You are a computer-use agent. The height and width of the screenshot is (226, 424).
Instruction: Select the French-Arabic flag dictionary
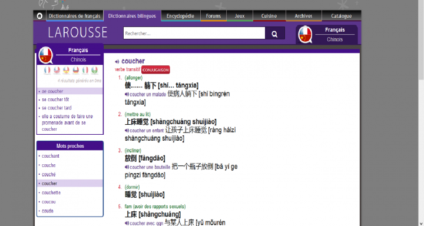coord(94,71)
